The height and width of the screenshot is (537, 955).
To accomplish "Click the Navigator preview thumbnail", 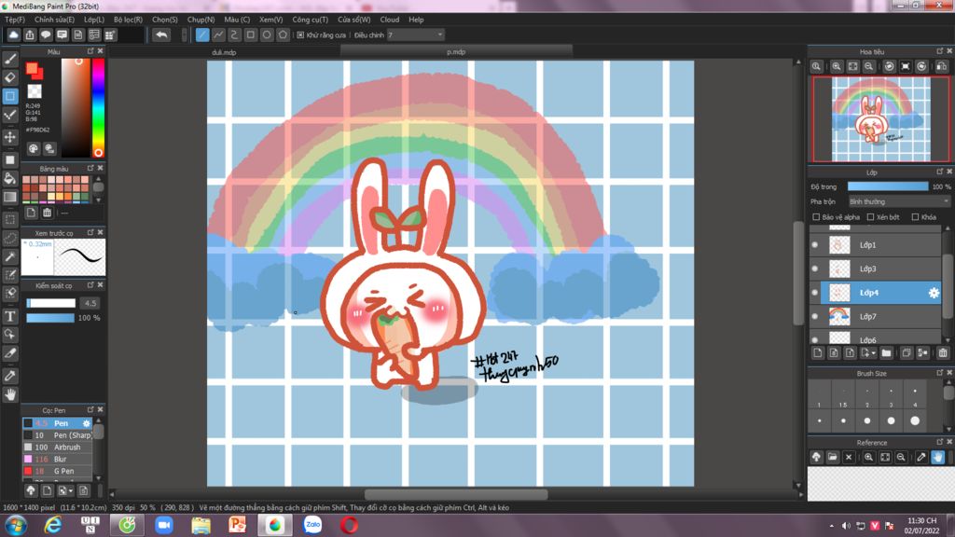I will click(881, 119).
